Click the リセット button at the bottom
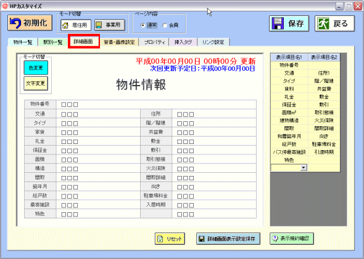The width and height of the screenshot is (364, 259). pos(170,239)
